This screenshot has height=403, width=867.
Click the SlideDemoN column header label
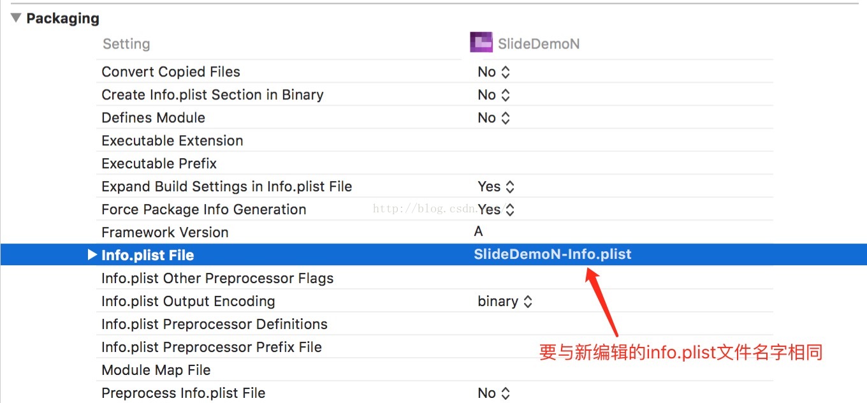tap(539, 44)
